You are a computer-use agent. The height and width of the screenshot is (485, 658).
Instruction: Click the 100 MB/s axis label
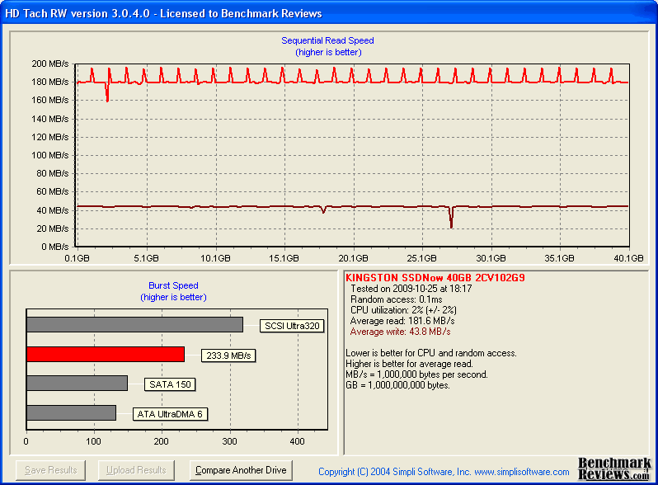tap(50, 155)
